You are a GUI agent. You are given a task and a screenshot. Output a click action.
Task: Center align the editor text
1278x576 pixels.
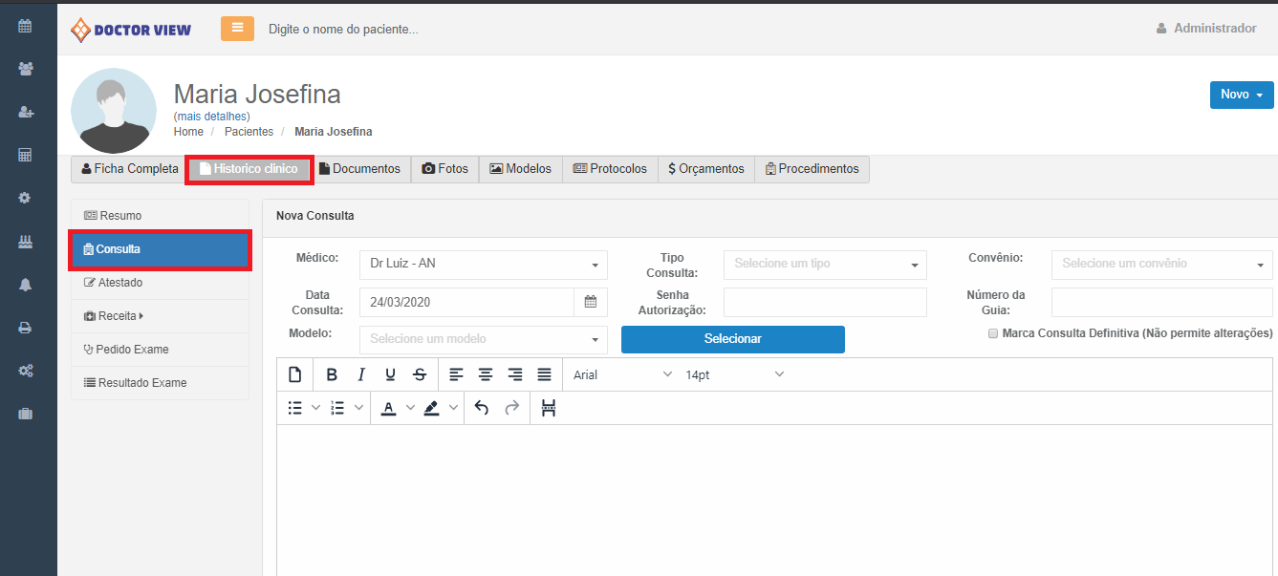coord(486,374)
